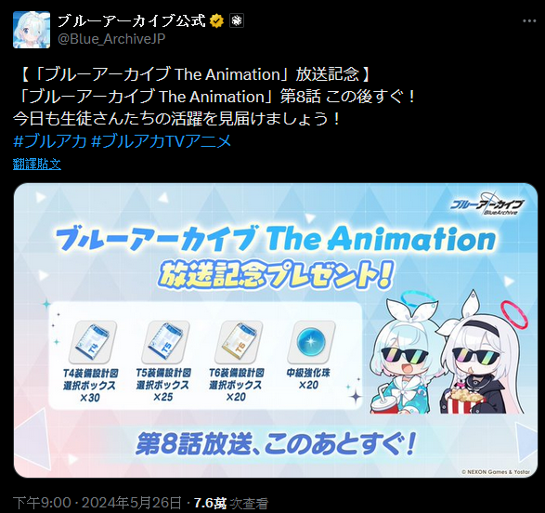Image resolution: width=545 pixels, height=513 pixels.
Task: Click the gold verified badge
Action: [x=217, y=21]
